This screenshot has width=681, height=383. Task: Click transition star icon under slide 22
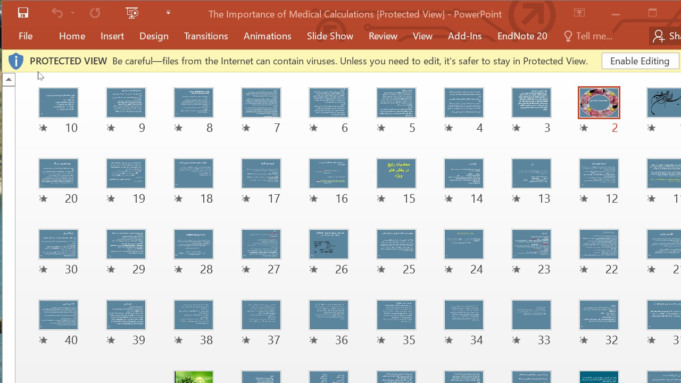[x=584, y=269]
